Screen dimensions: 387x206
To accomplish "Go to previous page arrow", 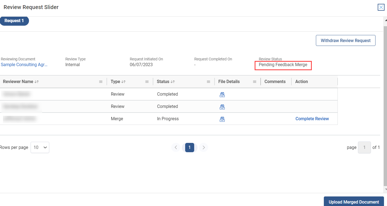I will pos(176,148).
